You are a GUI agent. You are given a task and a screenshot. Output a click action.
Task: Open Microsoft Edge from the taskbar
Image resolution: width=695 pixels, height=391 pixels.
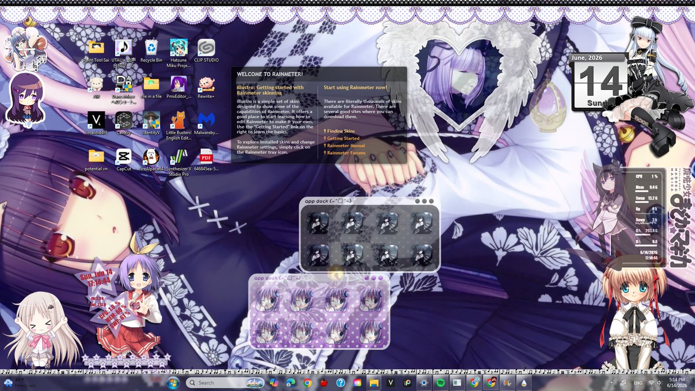click(291, 382)
